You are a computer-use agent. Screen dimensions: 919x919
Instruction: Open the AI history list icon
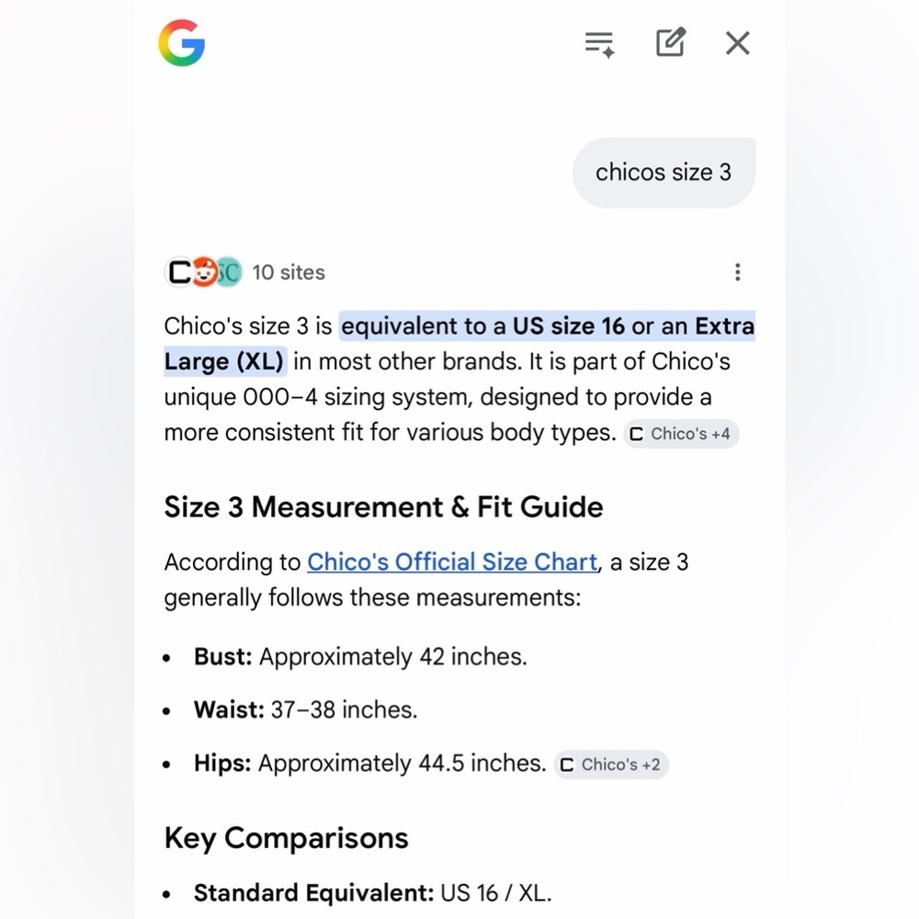coord(599,44)
